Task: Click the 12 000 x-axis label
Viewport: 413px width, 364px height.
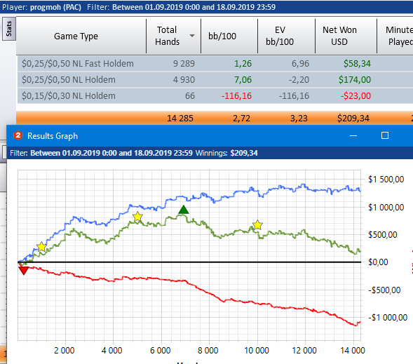Action: 304,351
